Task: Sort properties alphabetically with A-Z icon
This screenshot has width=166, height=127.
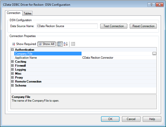Action: [66, 44]
